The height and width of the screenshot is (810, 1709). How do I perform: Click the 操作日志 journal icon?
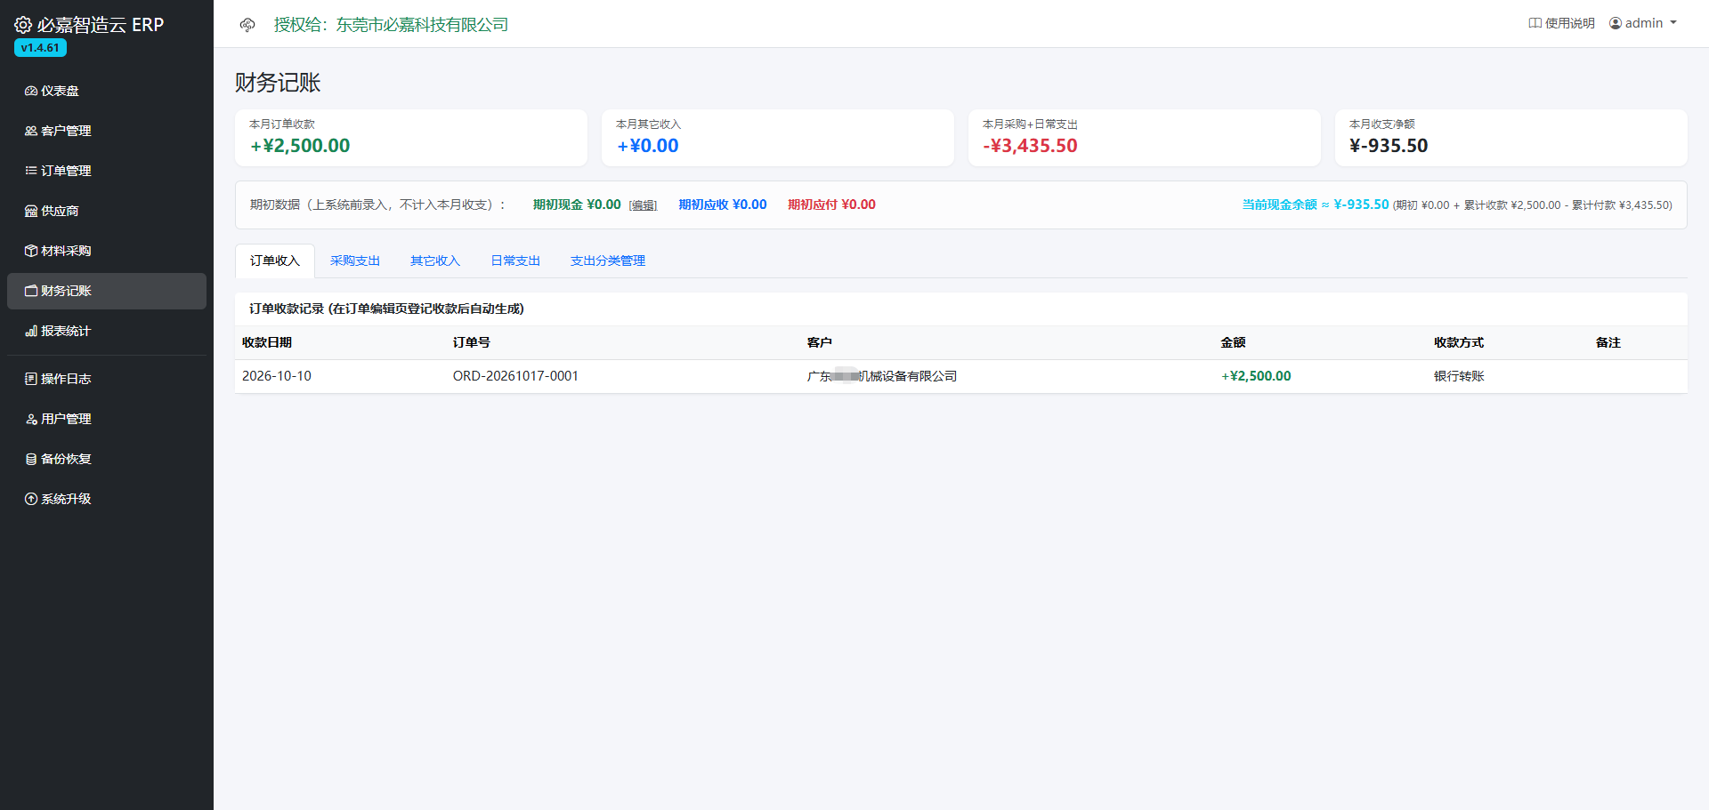[31, 380]
